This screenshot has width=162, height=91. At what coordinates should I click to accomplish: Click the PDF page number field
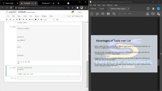120,14
